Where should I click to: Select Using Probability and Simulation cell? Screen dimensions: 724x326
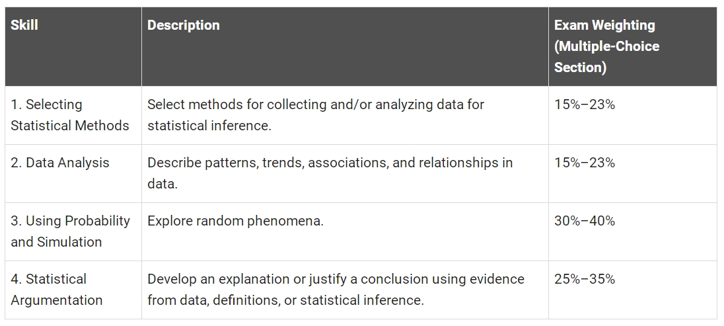[x=73, y=231]
